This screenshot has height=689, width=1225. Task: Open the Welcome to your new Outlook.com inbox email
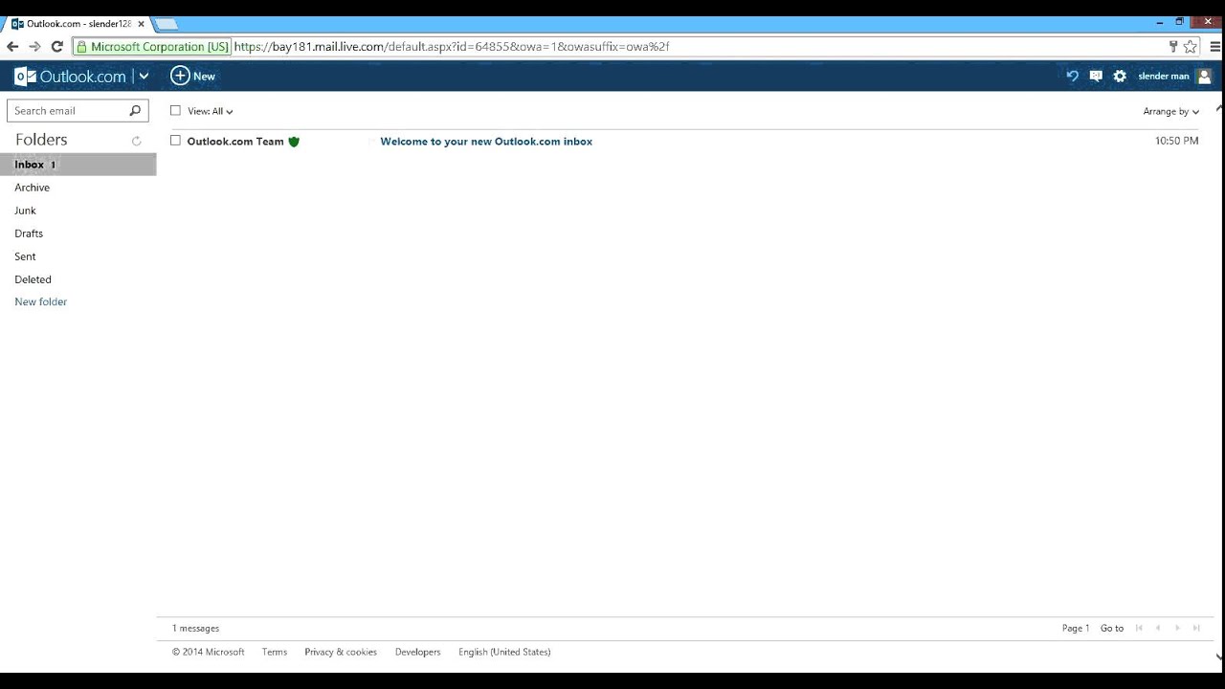[x=486, y=142]
